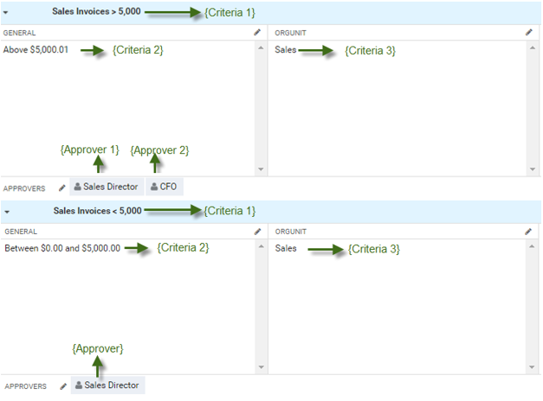The width and height of the screenshot is (543, 401).
Task: Select Sales orgunit in the < 5,000 rule
Action: pos(285,248)
